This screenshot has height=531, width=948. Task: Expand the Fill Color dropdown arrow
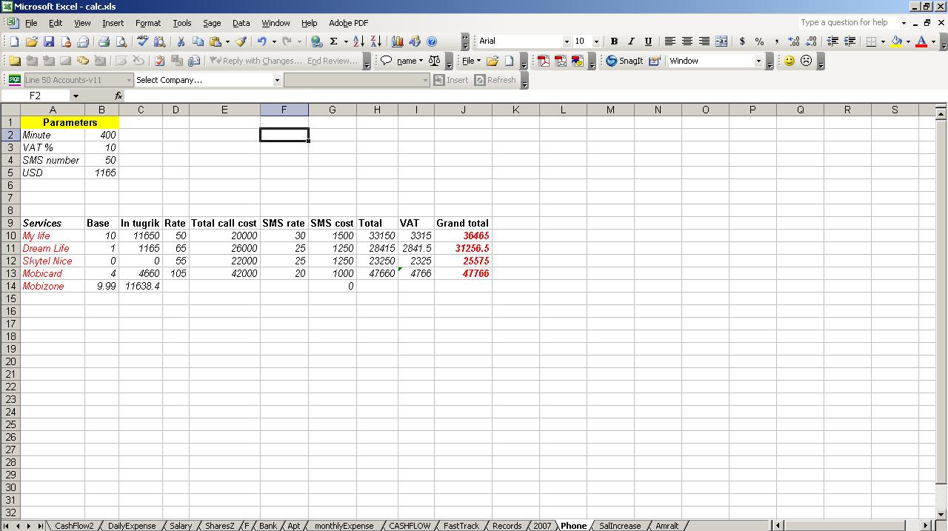coord(908,41)
